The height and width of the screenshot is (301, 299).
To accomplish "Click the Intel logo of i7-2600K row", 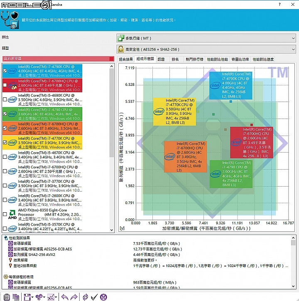I will pos(12,200).
